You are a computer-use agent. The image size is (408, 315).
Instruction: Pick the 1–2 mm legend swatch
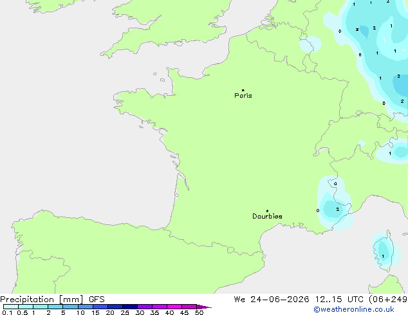(41, 307)
